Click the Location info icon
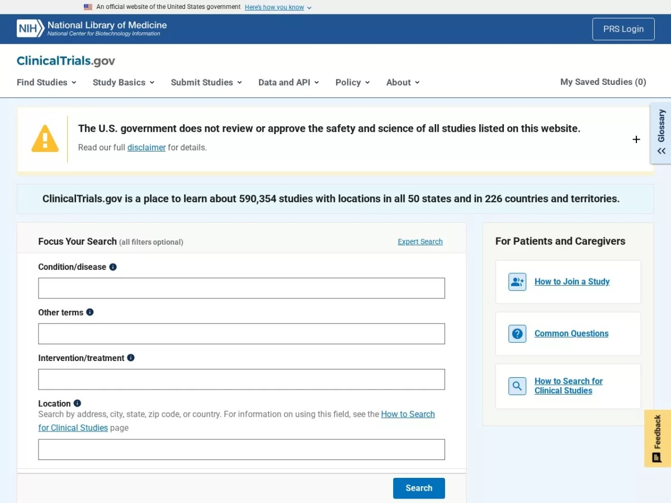671x503 pixels. [x=77, y=403]
